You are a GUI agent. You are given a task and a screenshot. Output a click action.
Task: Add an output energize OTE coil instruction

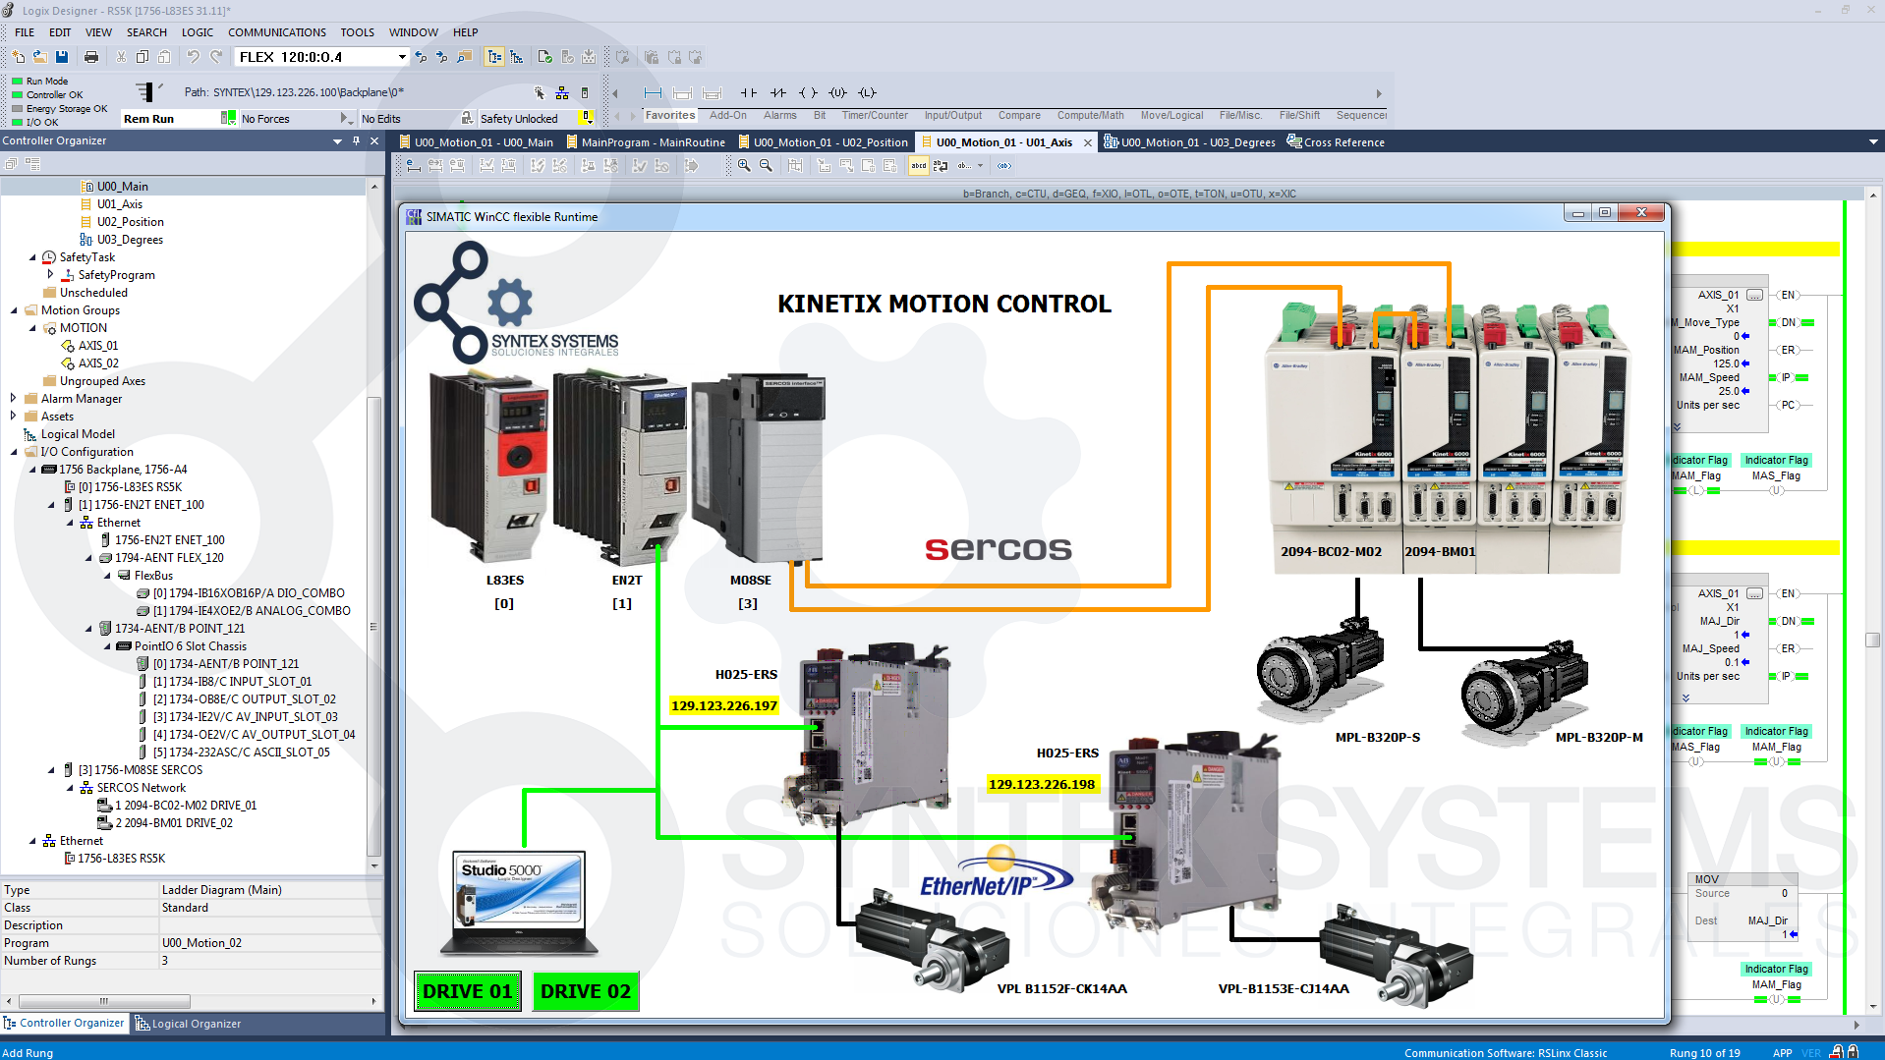pos(810,92)
